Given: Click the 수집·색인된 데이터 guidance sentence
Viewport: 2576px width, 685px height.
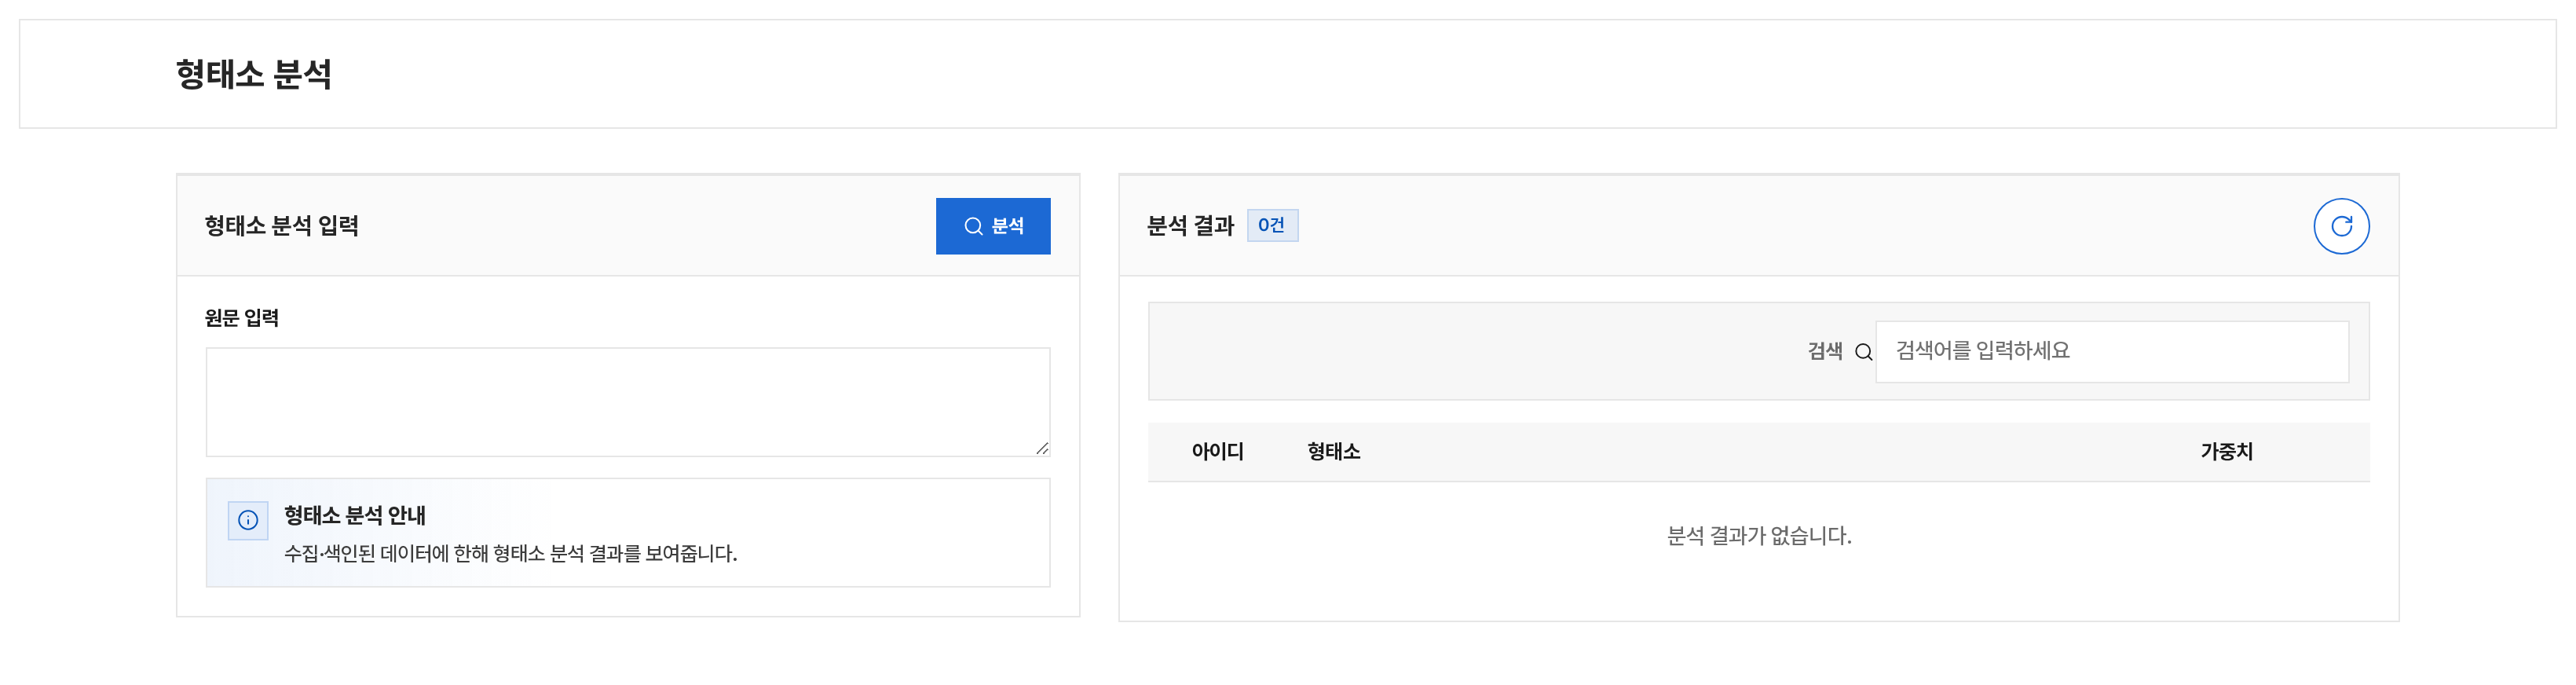Looking at the screenshot, I should (510, 553).
